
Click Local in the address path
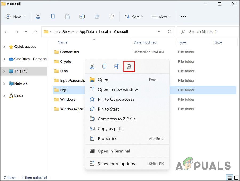[x=104, y=32]
